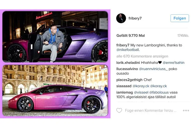Viewport: 191px width, 127px height.
Task: Open the fribery7 username in header
Action: pos(135,18)
